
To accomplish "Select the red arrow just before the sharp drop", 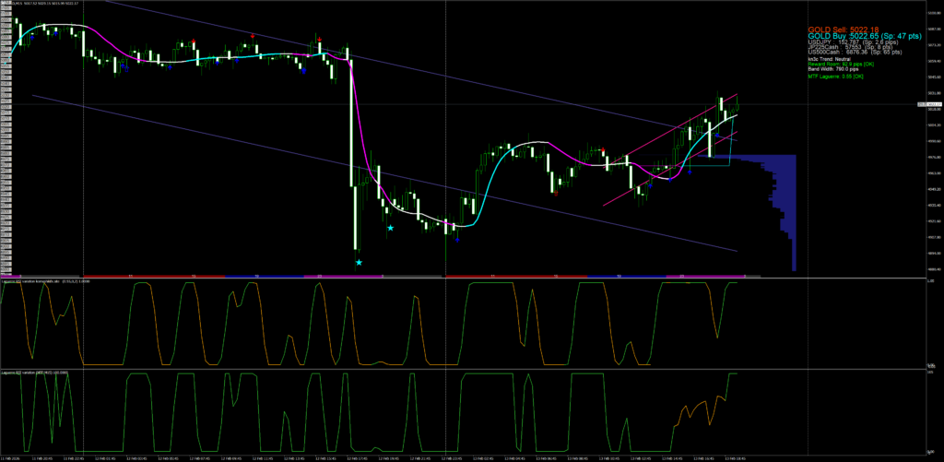I will click(319, 41).
